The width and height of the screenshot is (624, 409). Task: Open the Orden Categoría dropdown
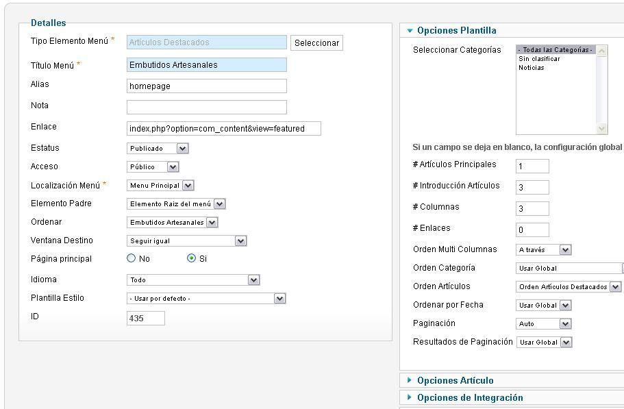570,268
